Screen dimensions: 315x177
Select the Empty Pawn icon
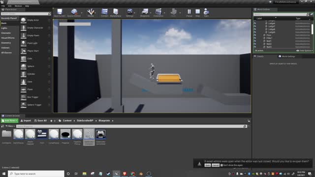tap(24, 35)
